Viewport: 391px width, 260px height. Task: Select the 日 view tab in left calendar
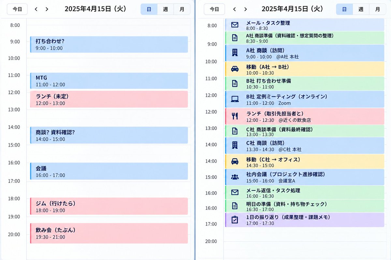click(149, 9)
